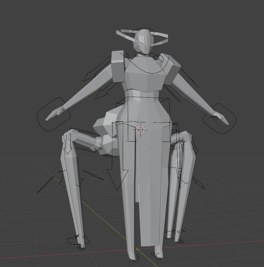Click foot circle control under far-left leg

[x=81, y=247]
